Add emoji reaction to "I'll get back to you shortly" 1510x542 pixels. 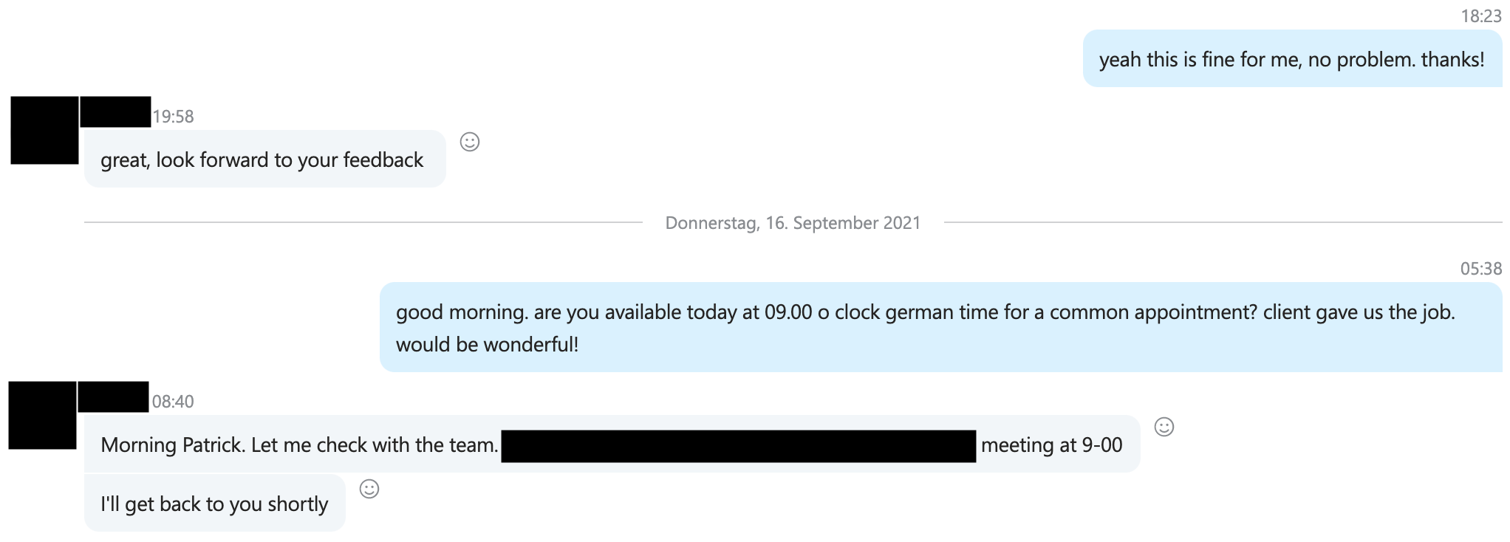[369, 489]
